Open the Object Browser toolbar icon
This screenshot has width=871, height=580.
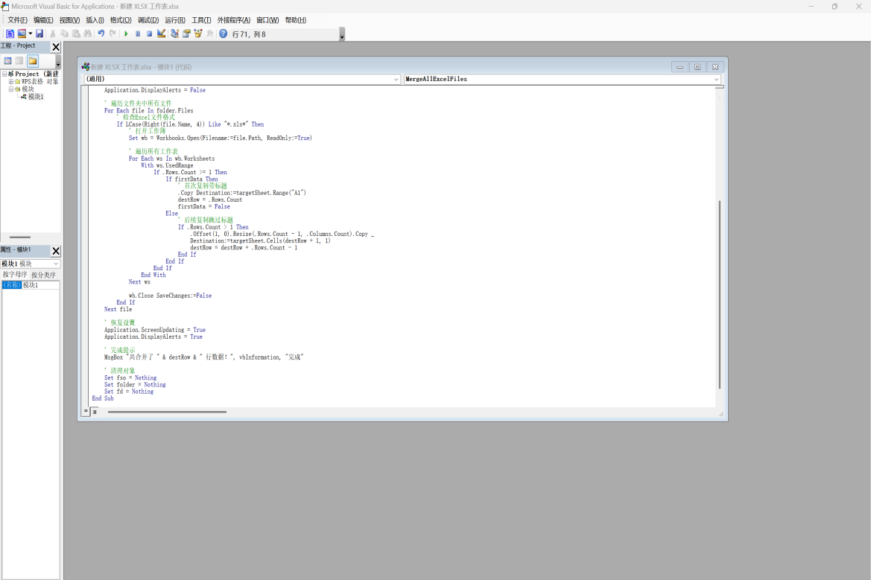(x=197, y=34)
